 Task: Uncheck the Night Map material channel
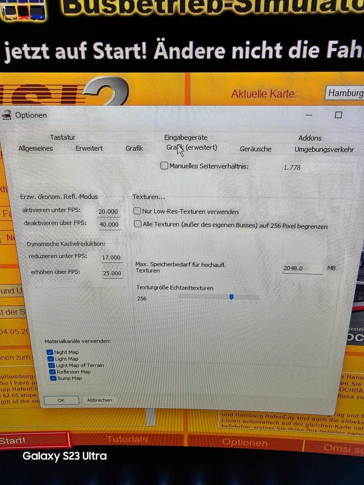pos(49,353)
